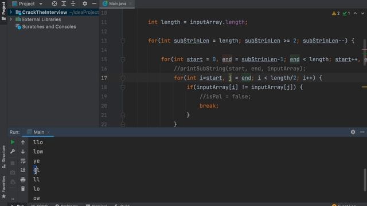Click the 'ow' output line

click(x=36, y=198)
